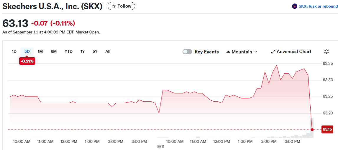The width and height of the screenshot is (338, 150).
Task: Click the Key Events label text
Action: pos(206,52)
